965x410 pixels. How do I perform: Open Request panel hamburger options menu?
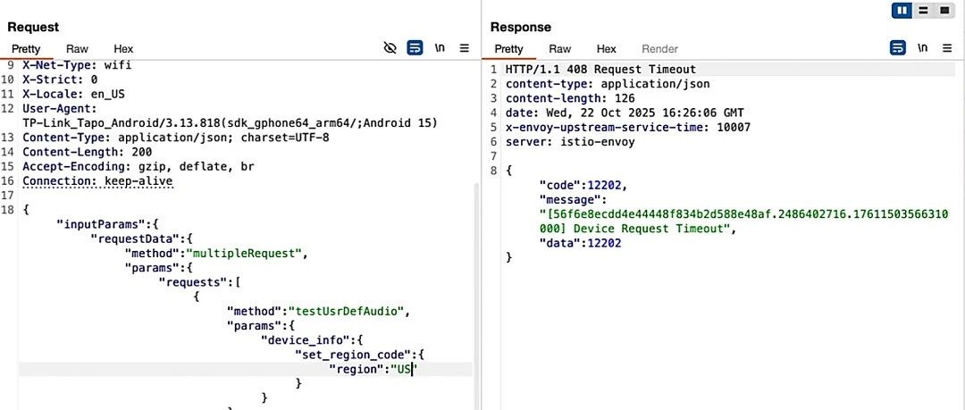[x=464, y=48]
